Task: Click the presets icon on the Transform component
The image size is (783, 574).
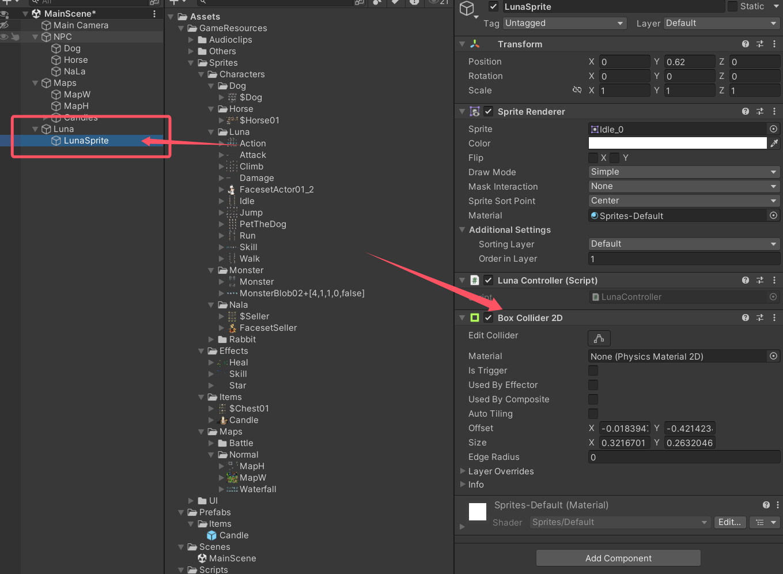Action: (759, 44)
